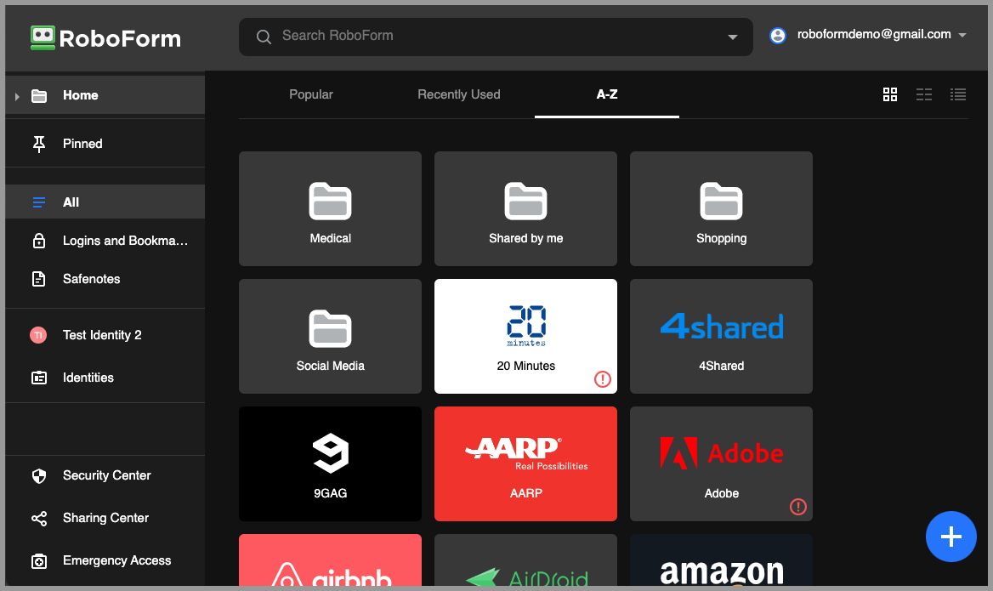Click the Home folder icon
This screenshot has height=591, width=993.
click(39, 95)
